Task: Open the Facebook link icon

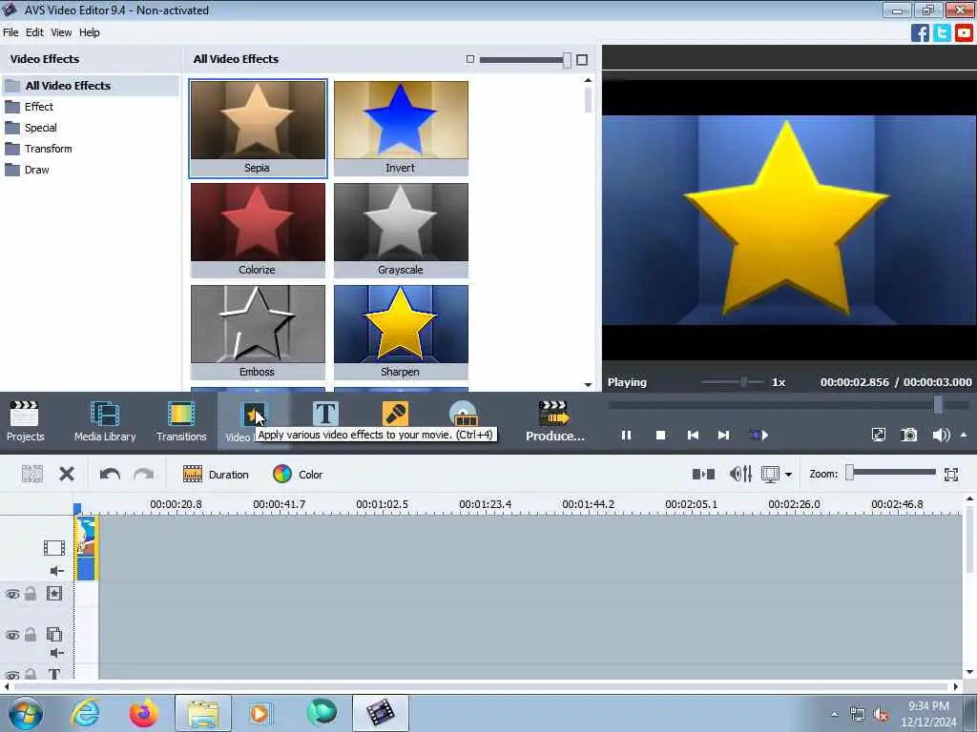Action: click(x=920, y=32)
